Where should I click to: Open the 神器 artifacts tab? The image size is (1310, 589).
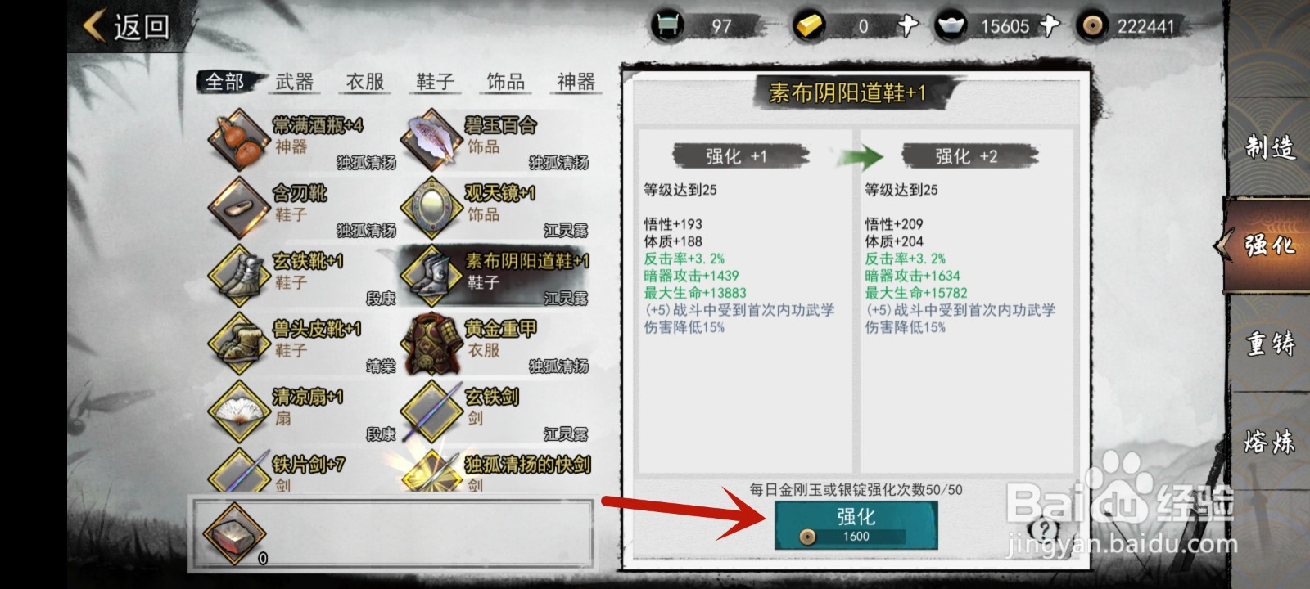tap(576, 82)
